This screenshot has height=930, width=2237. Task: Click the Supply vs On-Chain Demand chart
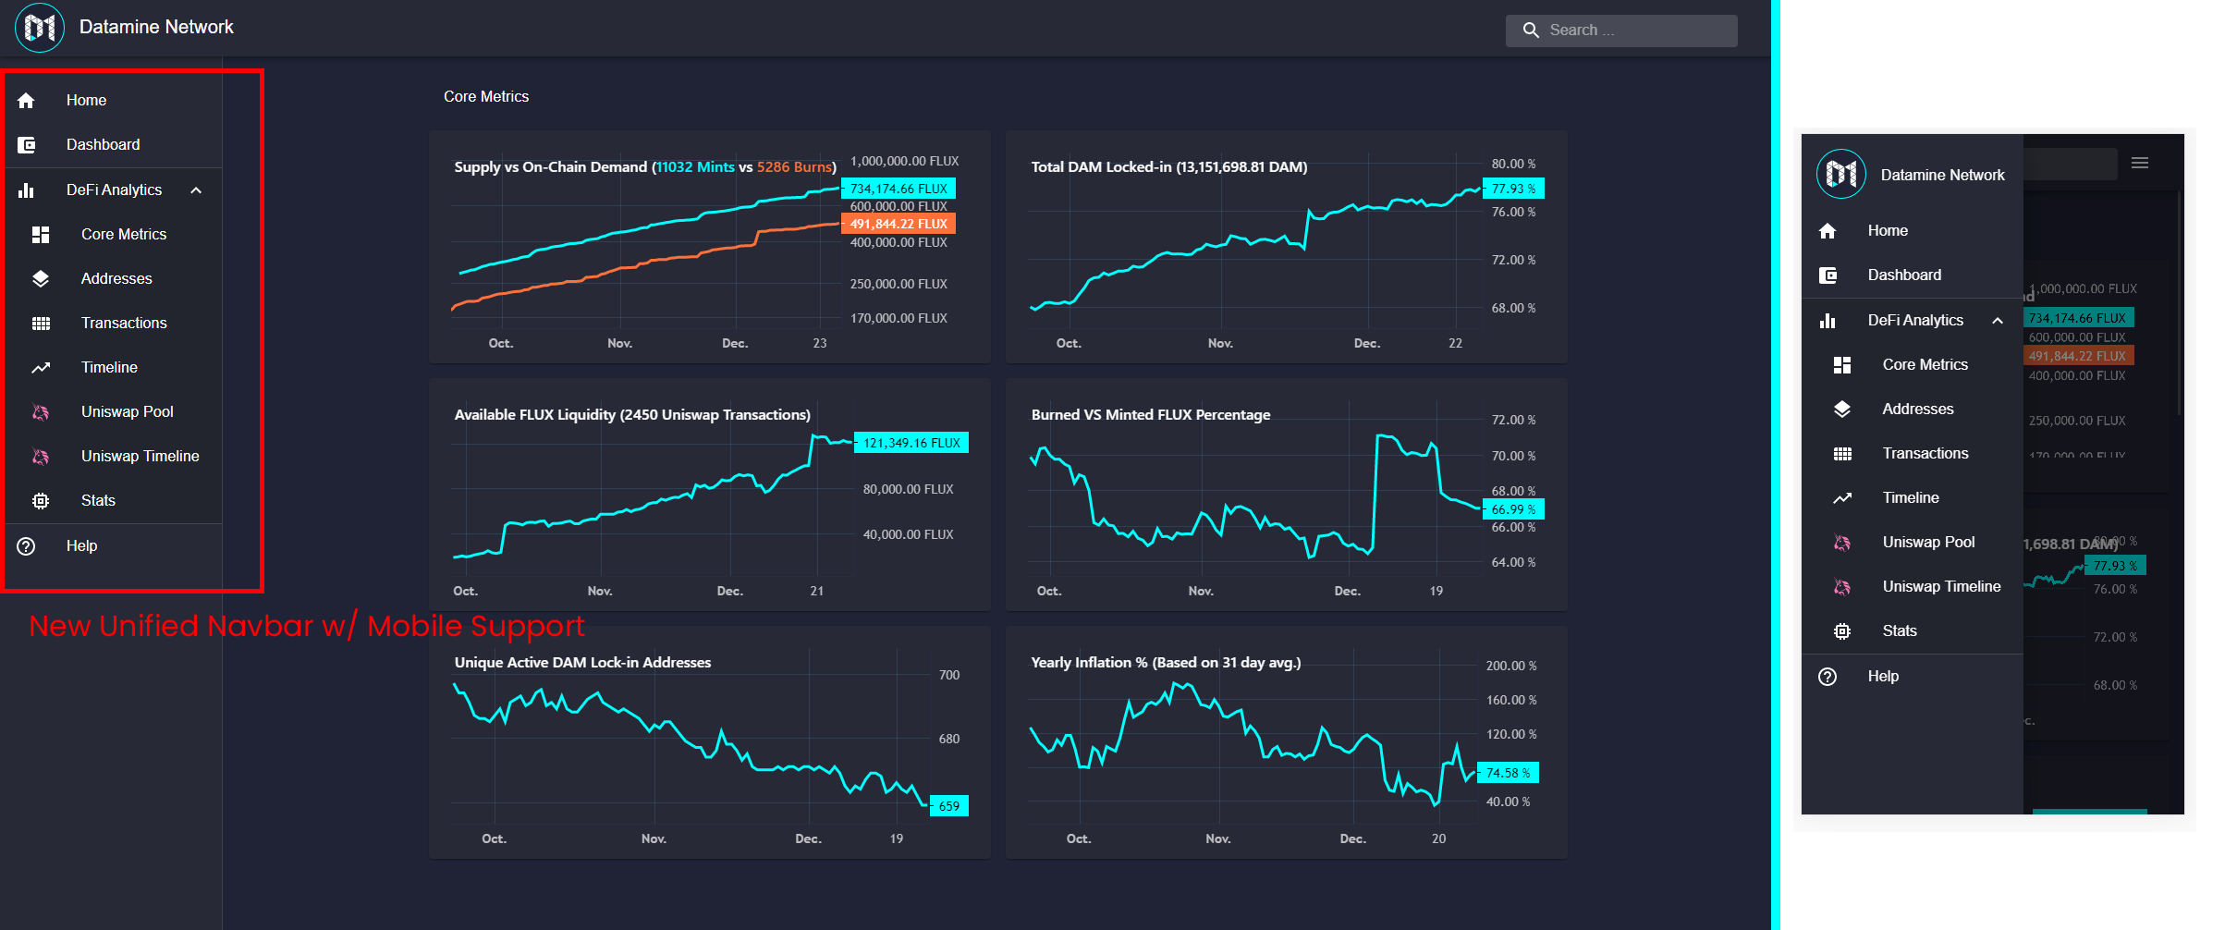[709, 247]
